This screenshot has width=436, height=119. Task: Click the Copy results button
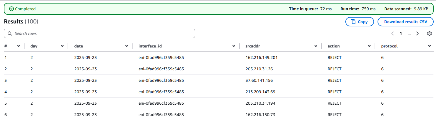(359, 22)
